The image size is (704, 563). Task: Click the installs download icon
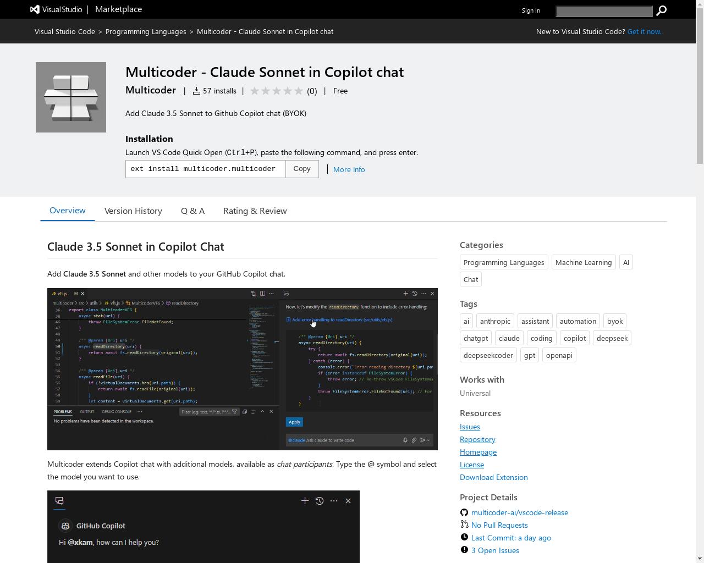(x=196, y=91)
